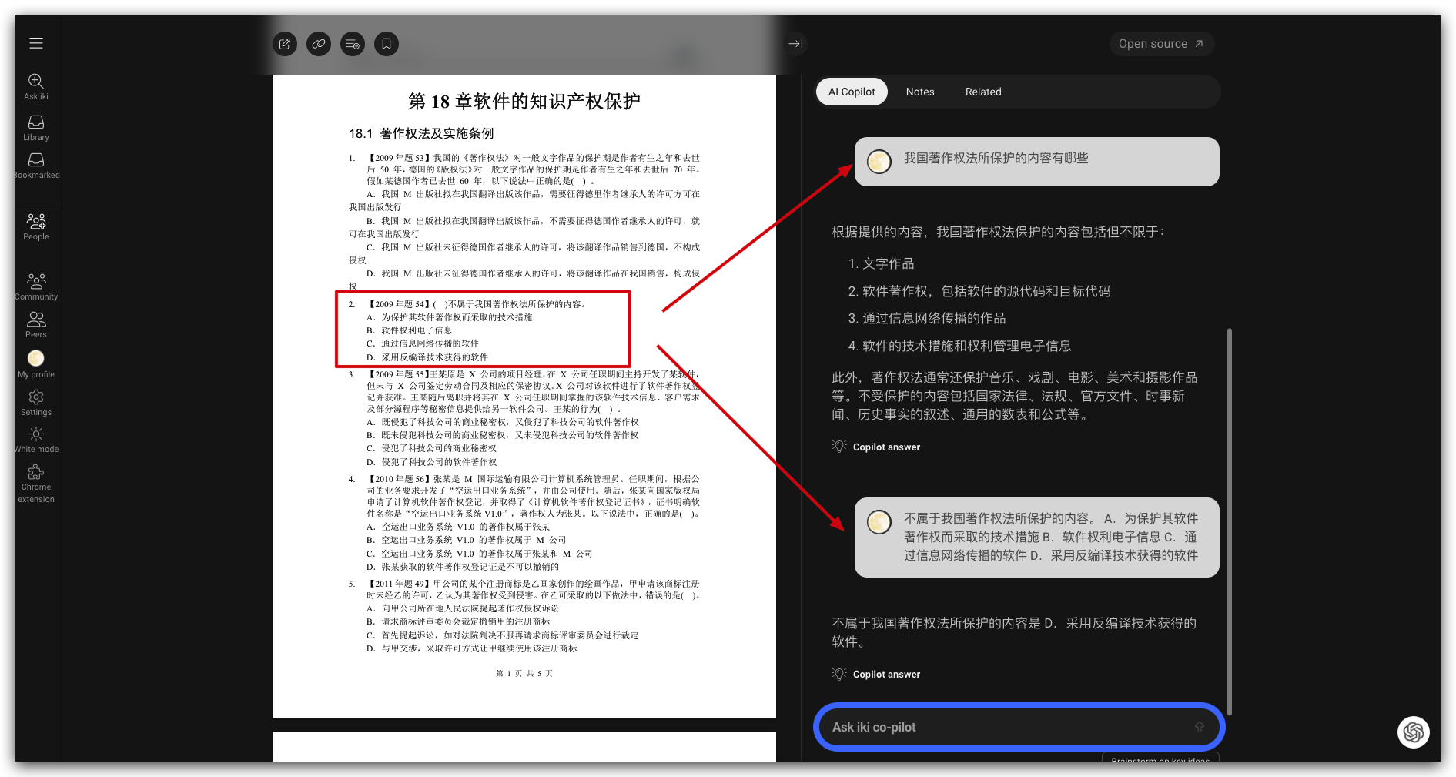Click option B 软件权利电子信息 in question 2
1456x777 pixels.
pyautogui.click(x=410, y=330)
